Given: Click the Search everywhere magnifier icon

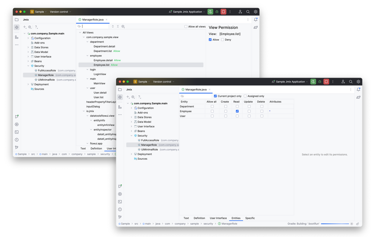Looking at the screenshot, I should 351,82.
